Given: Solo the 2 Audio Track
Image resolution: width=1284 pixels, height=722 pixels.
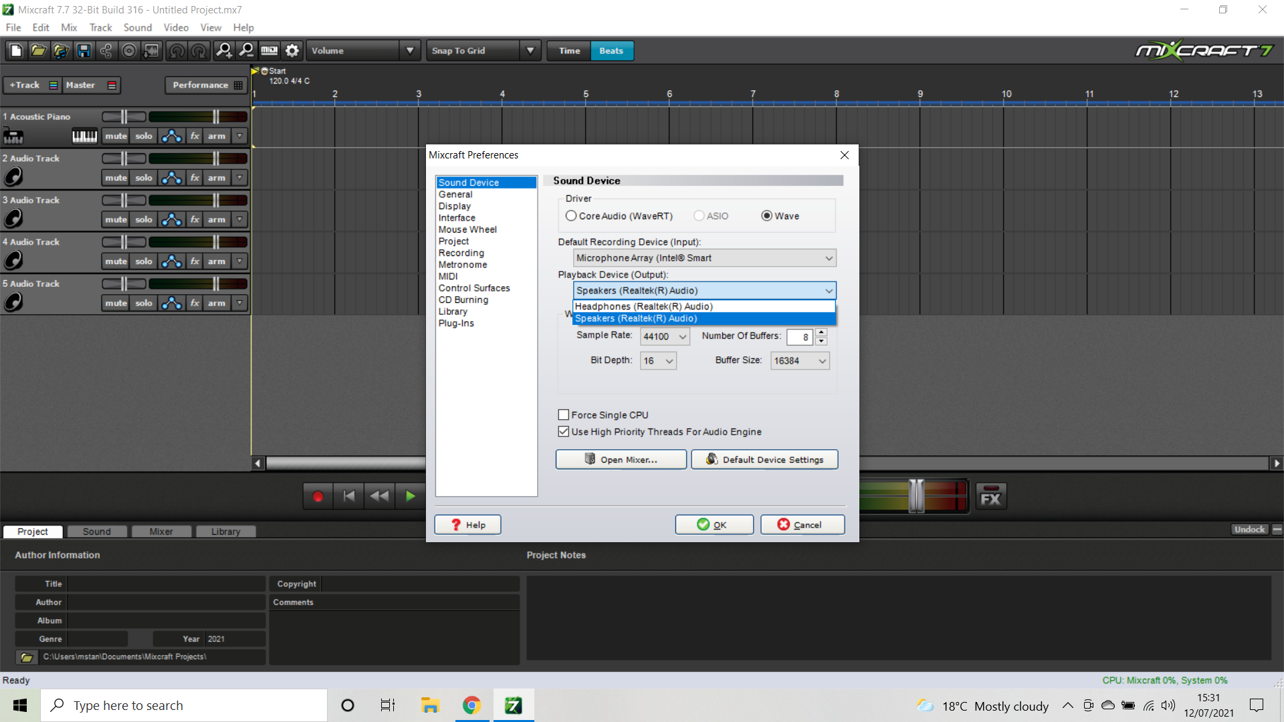Looking at the screenshot, I should coord(144,178).
